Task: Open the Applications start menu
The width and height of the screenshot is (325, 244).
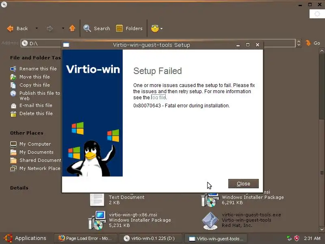Action: (25, 238)
